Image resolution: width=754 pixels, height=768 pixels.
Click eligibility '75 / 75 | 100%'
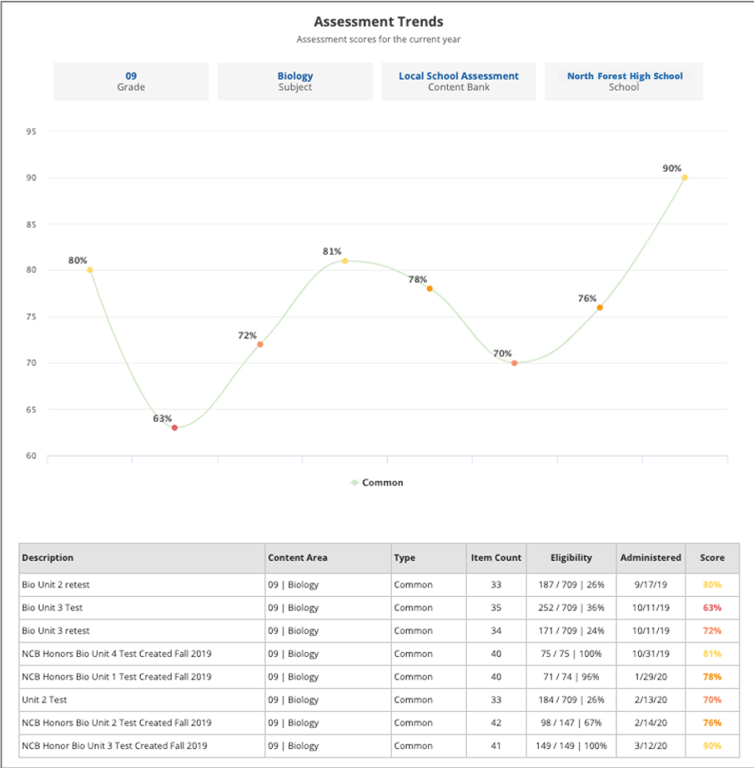[x=571, y=654]
